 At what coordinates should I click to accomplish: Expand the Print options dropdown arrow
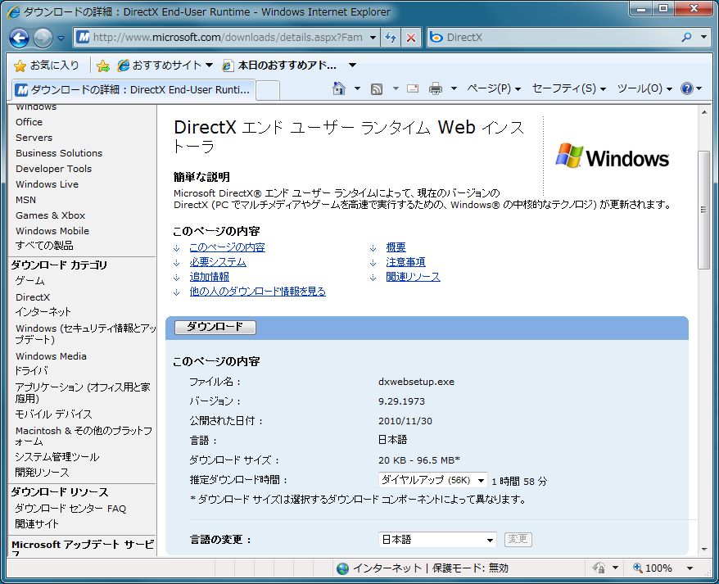coord(454,88)
